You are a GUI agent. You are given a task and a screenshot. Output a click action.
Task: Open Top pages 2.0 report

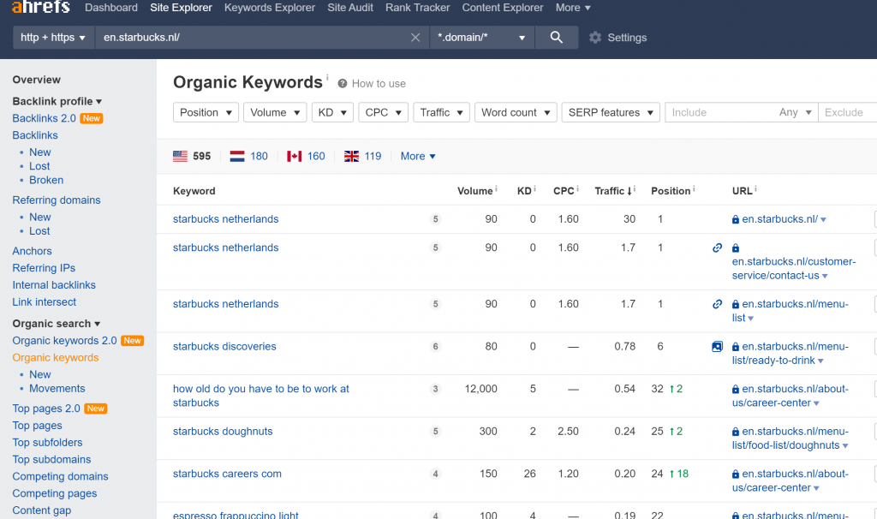46,409
